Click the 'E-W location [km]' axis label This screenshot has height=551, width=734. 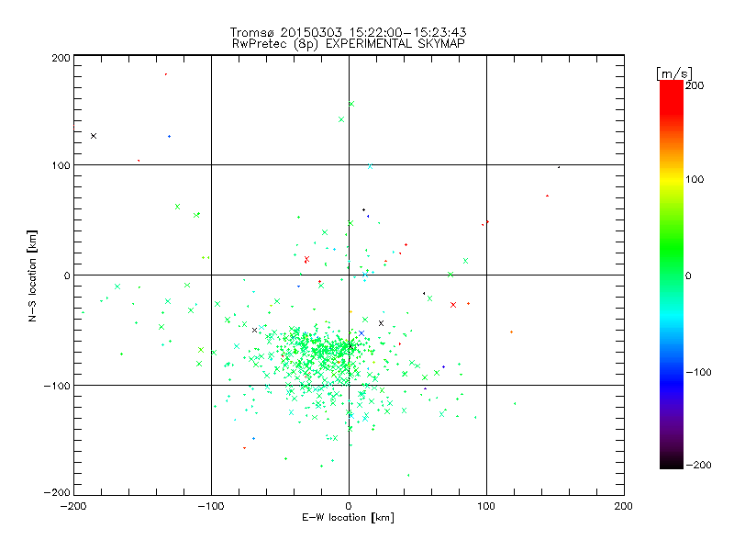pyautogui.click(x=348, y=518)
